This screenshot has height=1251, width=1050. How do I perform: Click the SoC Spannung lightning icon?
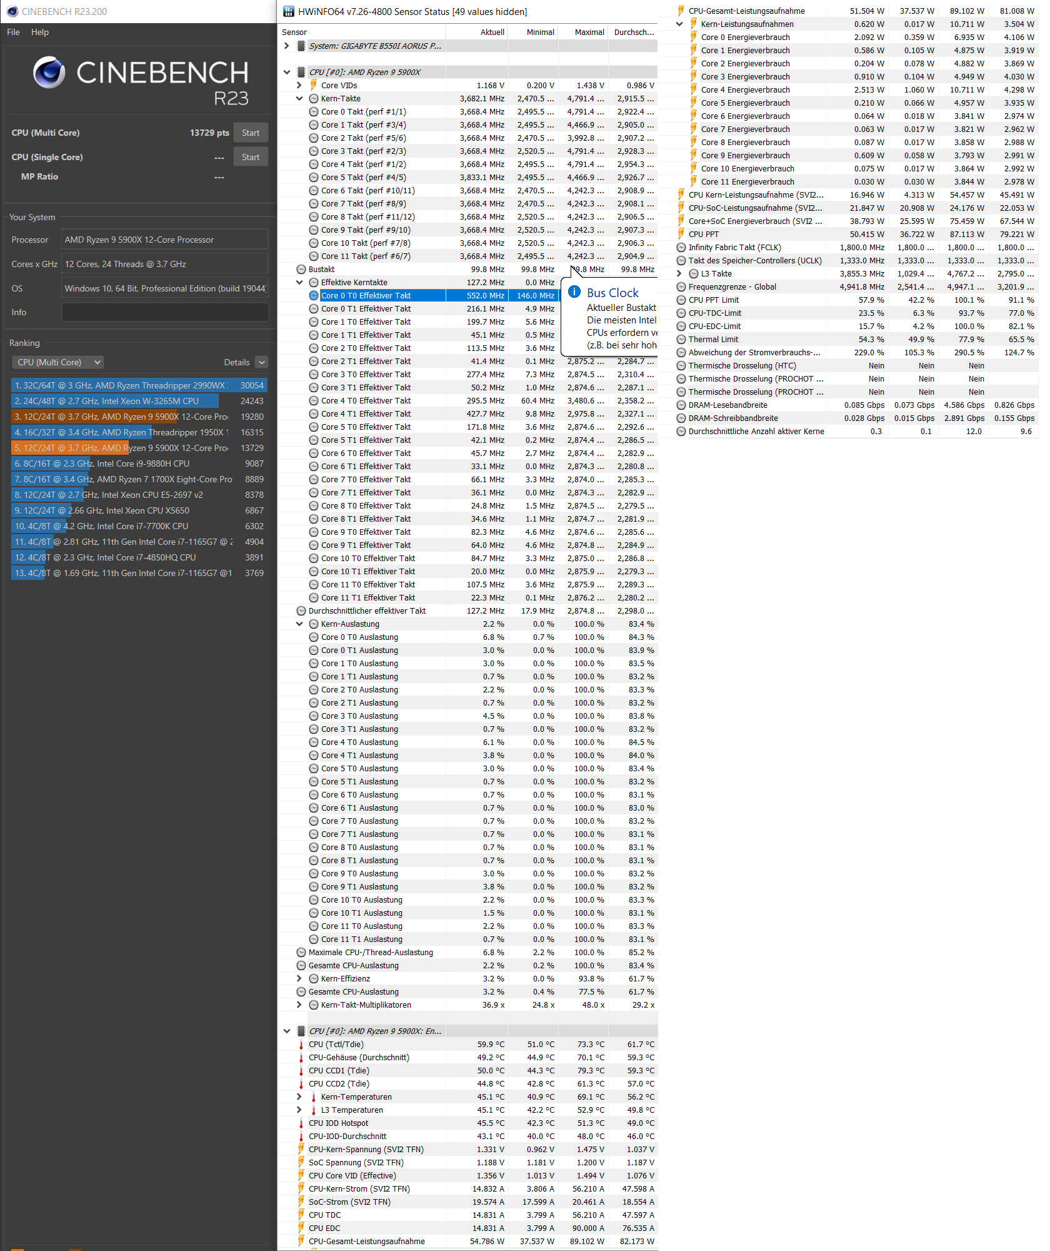coord(301,1162)
